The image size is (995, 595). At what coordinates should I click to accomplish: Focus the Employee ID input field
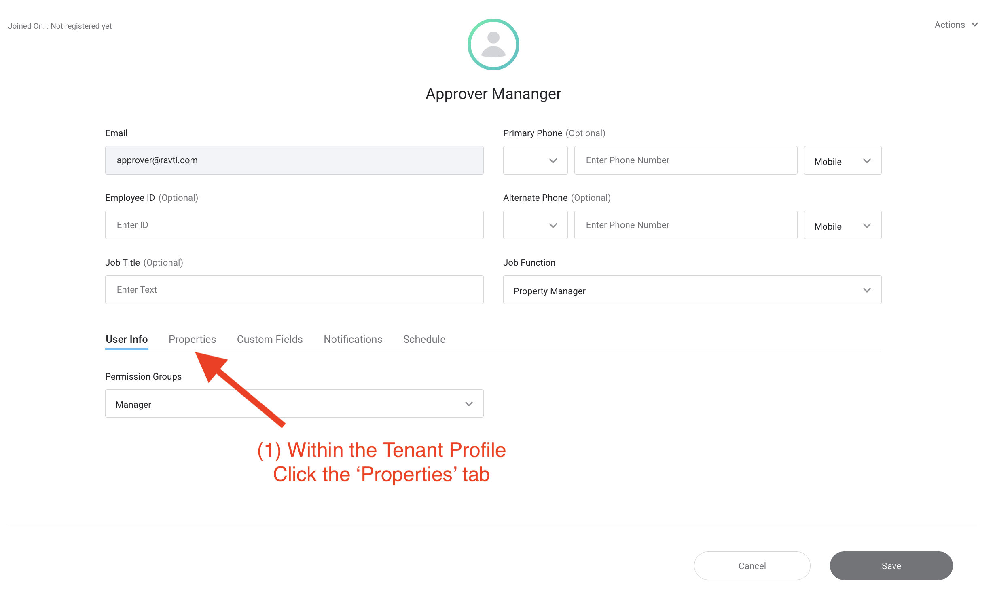(294, 225)
